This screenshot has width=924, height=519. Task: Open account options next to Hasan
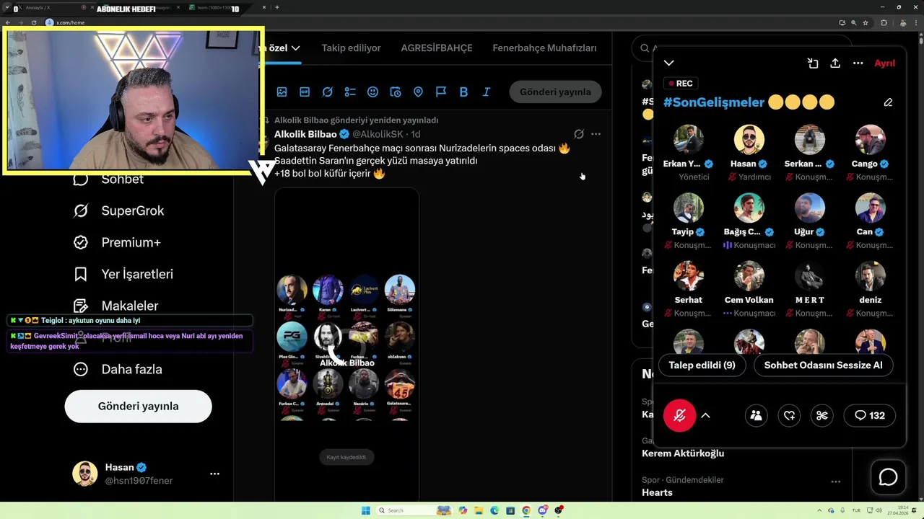tap(214, 474)
